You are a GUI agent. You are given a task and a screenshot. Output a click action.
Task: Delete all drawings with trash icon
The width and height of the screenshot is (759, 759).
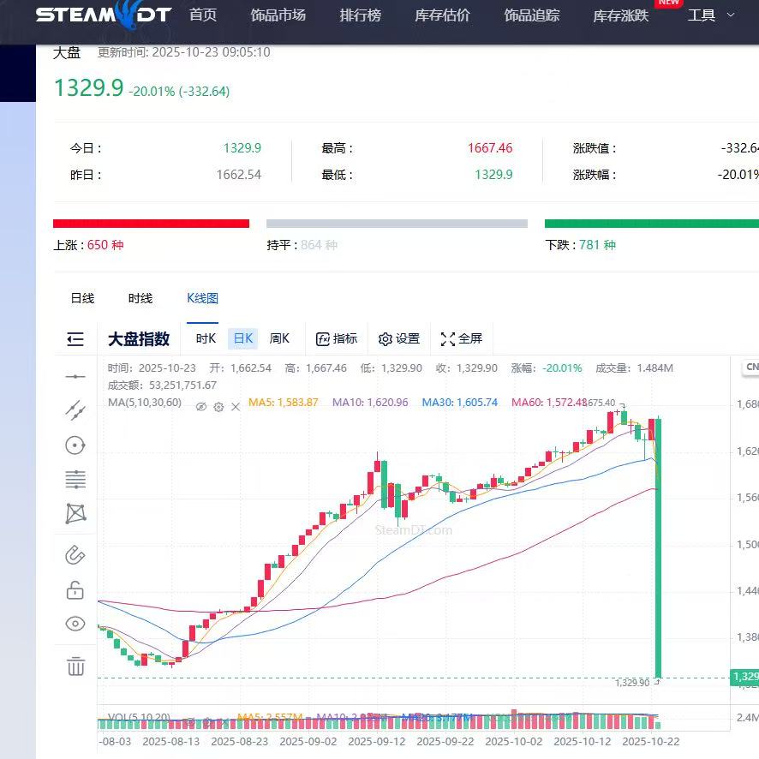point(75,666)
